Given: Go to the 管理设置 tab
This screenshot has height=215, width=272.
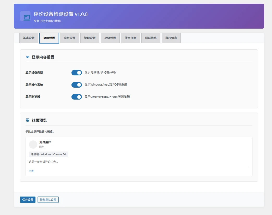Looking at the screenshot, I should (x=90, y=38).
